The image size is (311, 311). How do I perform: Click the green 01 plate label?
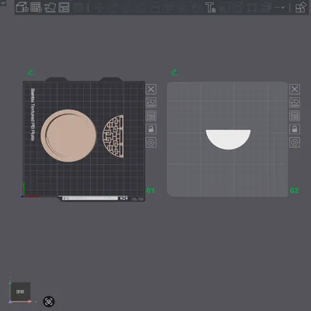(150, 190)
